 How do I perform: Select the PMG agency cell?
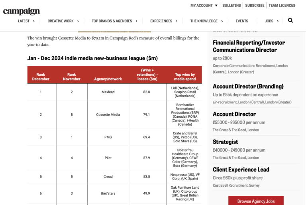point(108,137)
